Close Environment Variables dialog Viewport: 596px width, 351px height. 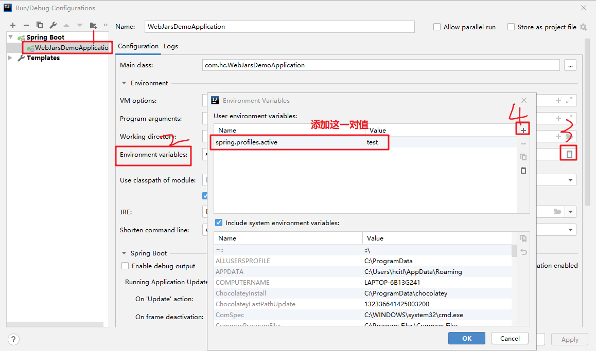[524, 100]
